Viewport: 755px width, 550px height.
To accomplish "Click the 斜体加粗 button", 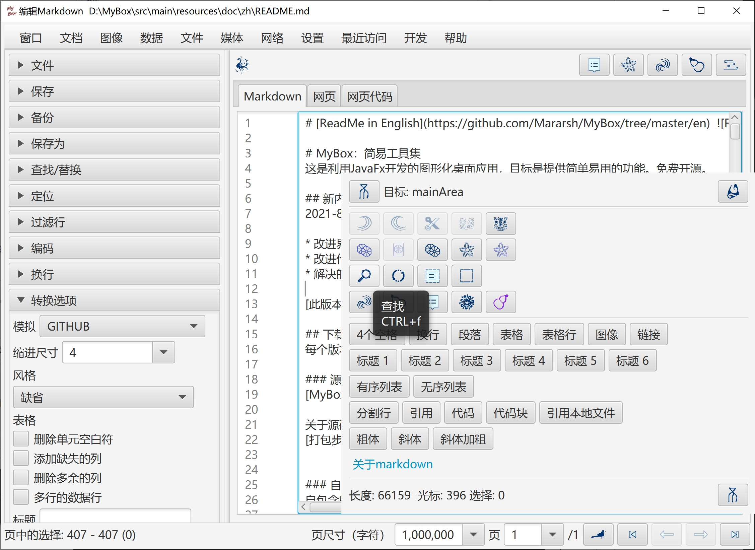I will [463, 439].
